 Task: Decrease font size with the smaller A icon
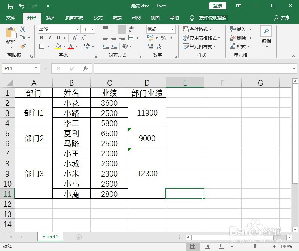(x=83, y=38)
